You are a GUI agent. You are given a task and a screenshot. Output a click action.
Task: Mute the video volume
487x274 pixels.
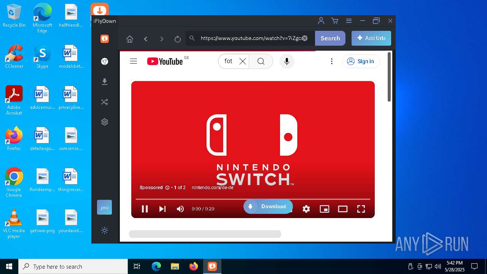click(x=180, y=209)
